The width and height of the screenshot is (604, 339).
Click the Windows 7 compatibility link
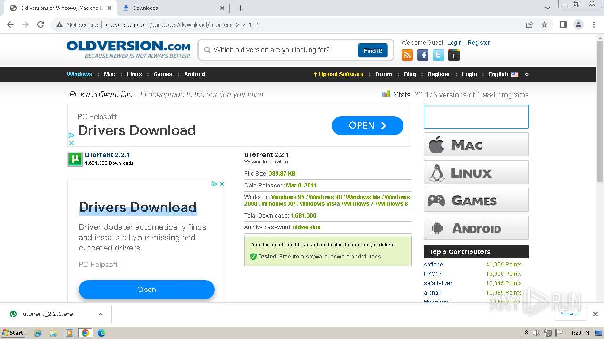[x=359, y=204]
